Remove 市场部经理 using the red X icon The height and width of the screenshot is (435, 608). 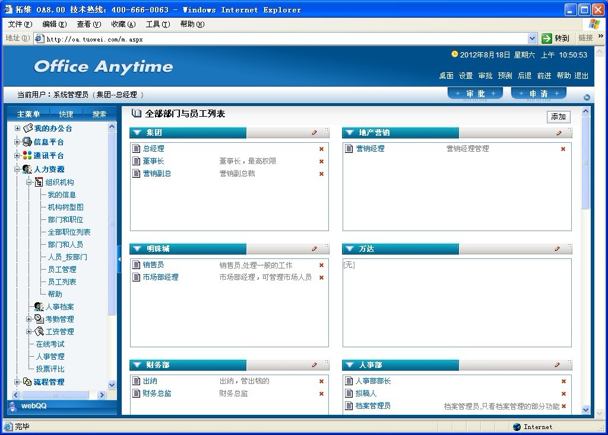321,277
